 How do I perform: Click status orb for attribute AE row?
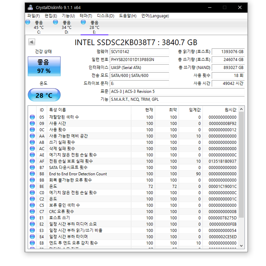click(32, 155)
